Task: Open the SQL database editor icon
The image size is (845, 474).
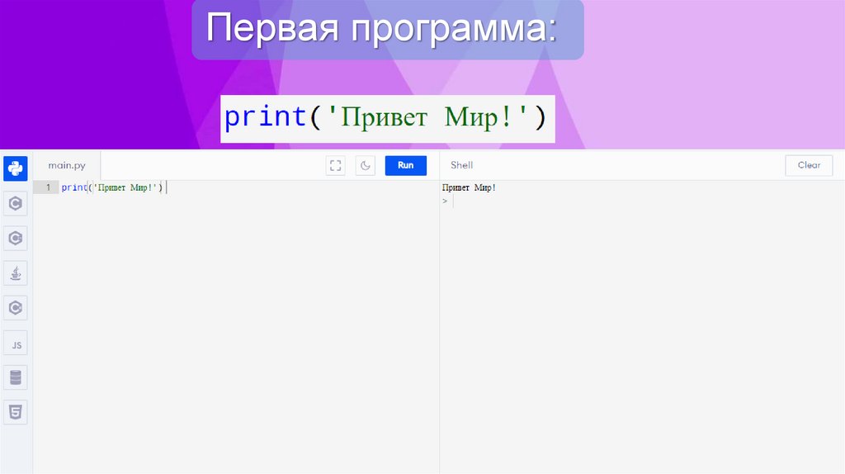Action: (16, 377)
